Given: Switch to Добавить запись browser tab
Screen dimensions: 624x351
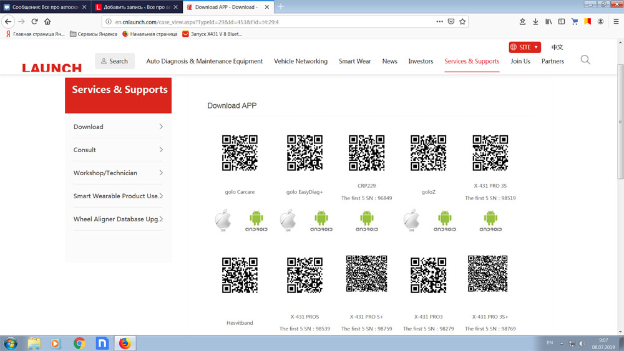Looking at the screenshot, I should [137, 7].
